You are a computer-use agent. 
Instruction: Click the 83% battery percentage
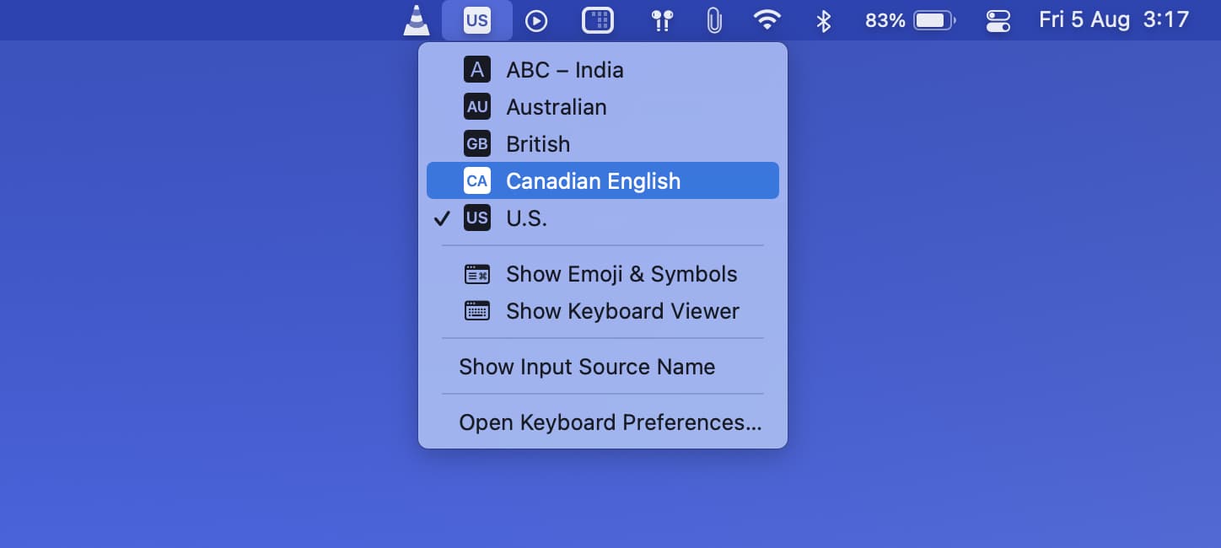point(885,20)
